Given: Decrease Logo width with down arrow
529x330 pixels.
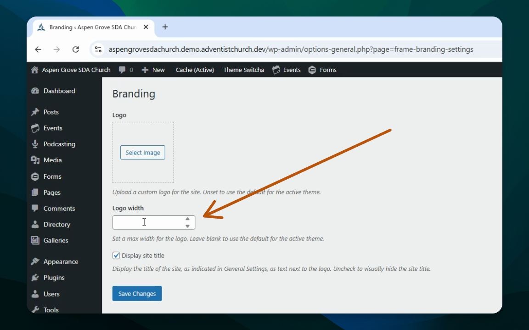Looking at the screenshot, I should tap(187, 226).
